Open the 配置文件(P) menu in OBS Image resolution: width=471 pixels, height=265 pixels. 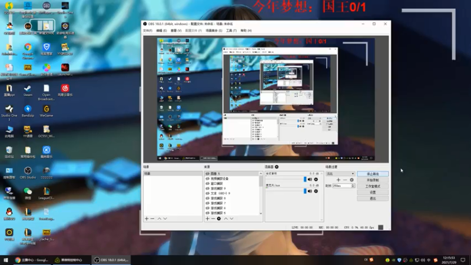tap(194, 31)
